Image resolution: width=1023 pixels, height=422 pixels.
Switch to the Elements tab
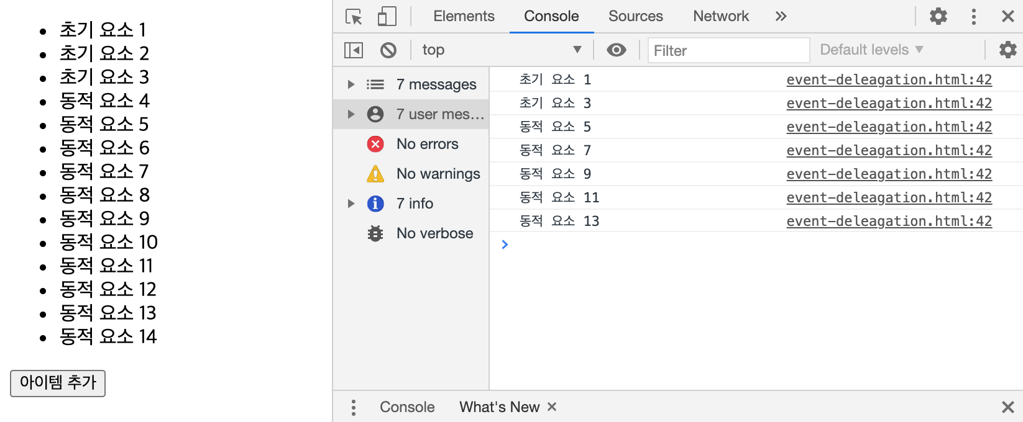point(464,17)
